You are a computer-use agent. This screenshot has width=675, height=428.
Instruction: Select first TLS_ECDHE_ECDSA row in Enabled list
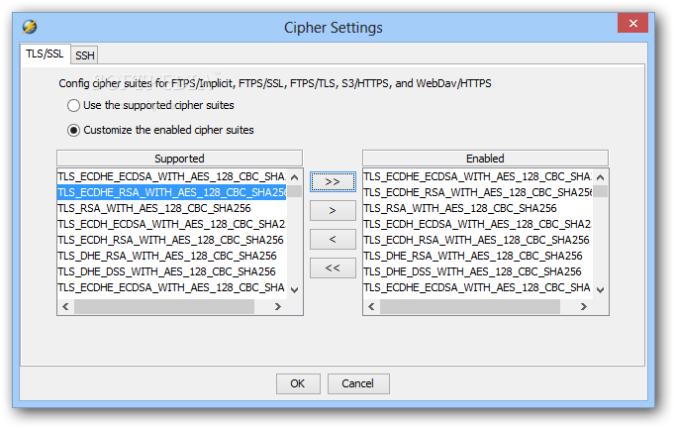pos(478,176)
